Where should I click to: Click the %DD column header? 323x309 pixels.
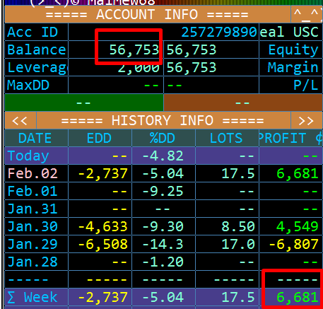point(163,138)
